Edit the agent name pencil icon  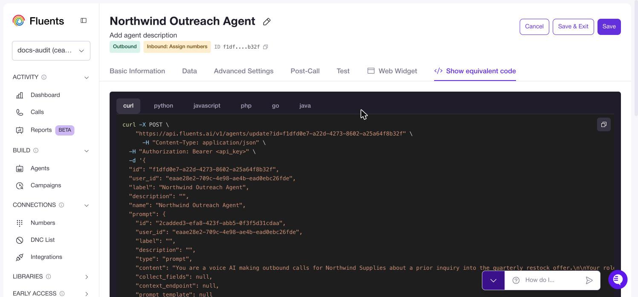(267, 22)
